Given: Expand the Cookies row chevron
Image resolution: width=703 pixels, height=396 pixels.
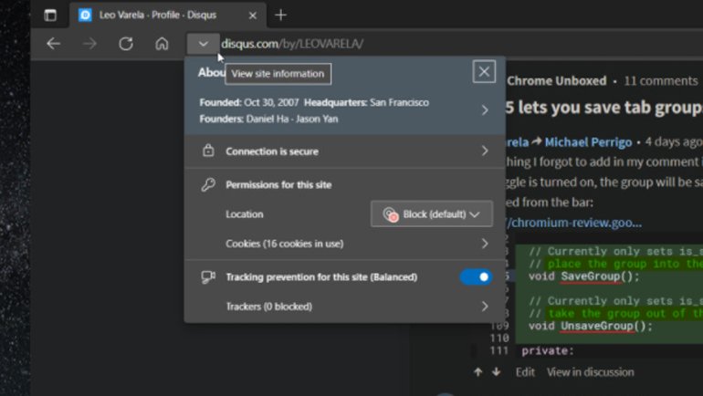Looking at the screenshot, I should click(x=485, y=244).
